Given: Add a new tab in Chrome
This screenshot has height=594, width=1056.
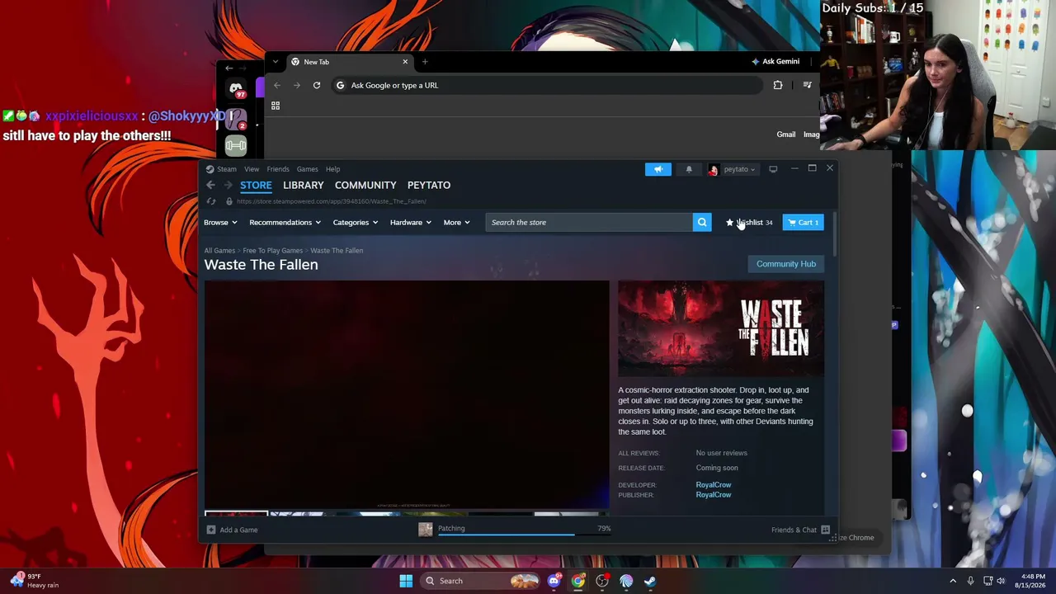Looking at the screenshot, I should point(425,62).
